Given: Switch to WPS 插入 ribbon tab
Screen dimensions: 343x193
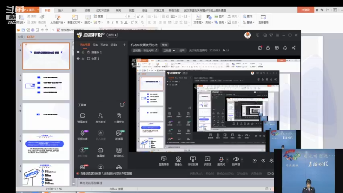Looking at the screenshot, I should [x=61, y=10].
